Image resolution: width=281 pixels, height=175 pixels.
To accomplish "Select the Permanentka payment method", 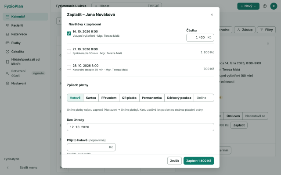I will pos(152,98).
